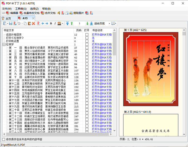The image size is (188, 147).
Task: Paste bookmark using clipboard icon
Action: 29,24
